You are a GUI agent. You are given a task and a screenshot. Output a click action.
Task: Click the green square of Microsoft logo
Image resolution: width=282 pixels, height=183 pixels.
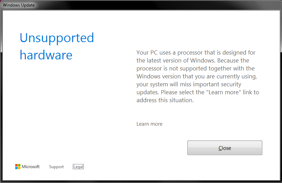(19, 165)
